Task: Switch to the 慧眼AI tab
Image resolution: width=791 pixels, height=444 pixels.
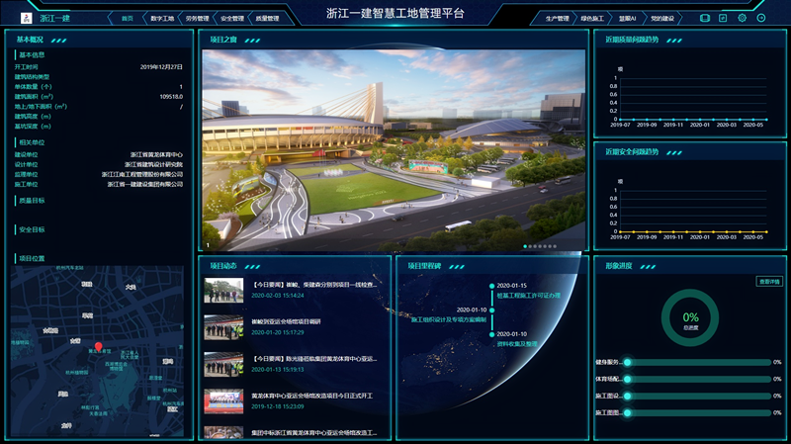Action: click(627, 18)
